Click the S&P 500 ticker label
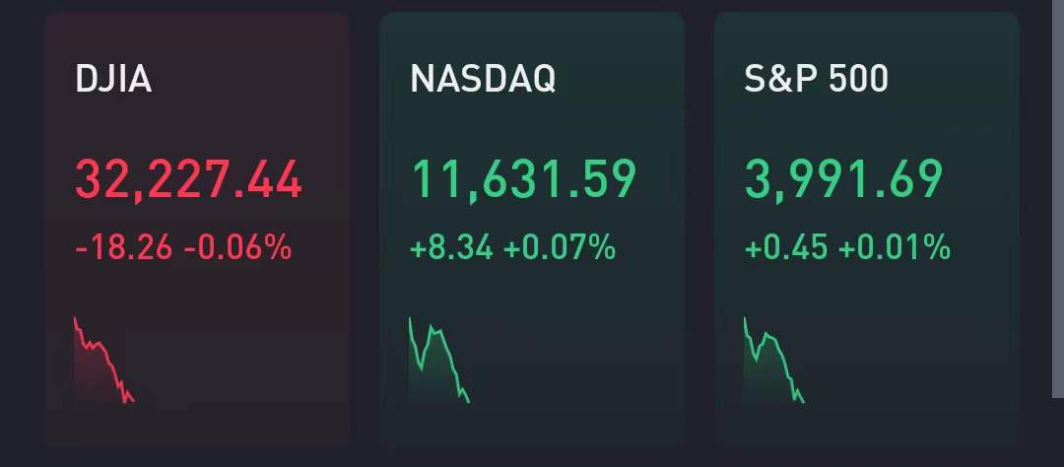1064x467 pixels. coord(817,79)
